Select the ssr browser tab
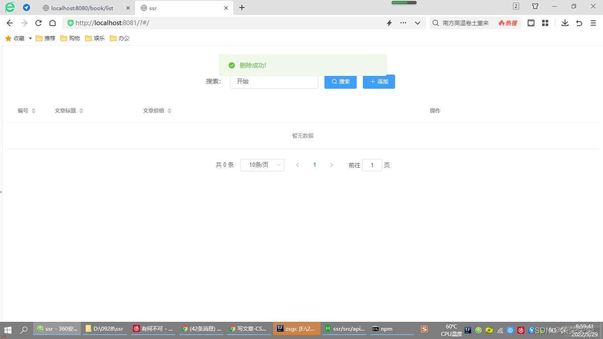Image resolution: width=603 pixels, height=339 pixels. click(x=183, y=8)
